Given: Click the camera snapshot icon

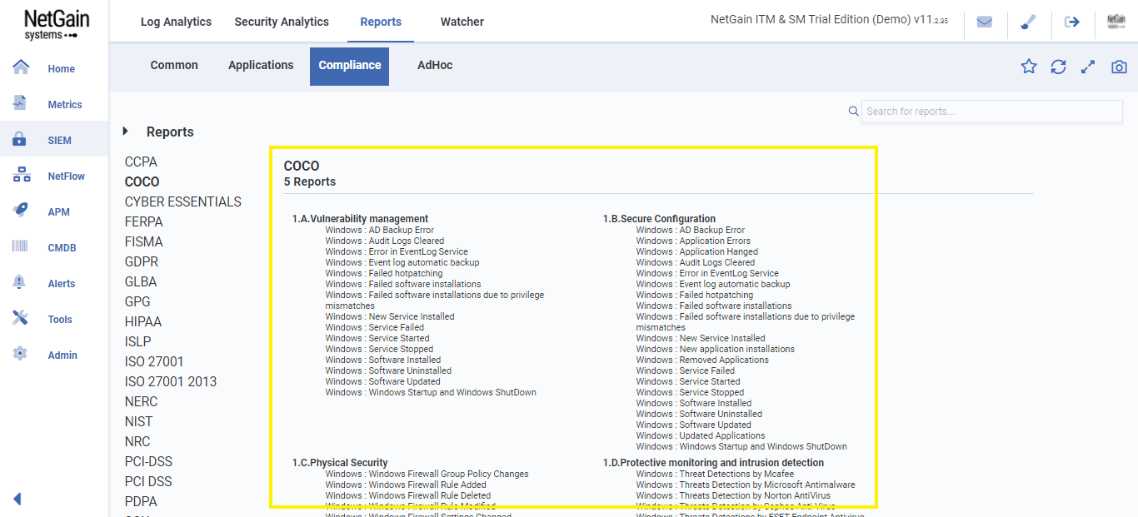Looking at the screenshot, I should (1119, 67).
